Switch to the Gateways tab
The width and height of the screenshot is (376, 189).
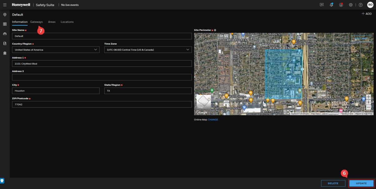(37, 22)
